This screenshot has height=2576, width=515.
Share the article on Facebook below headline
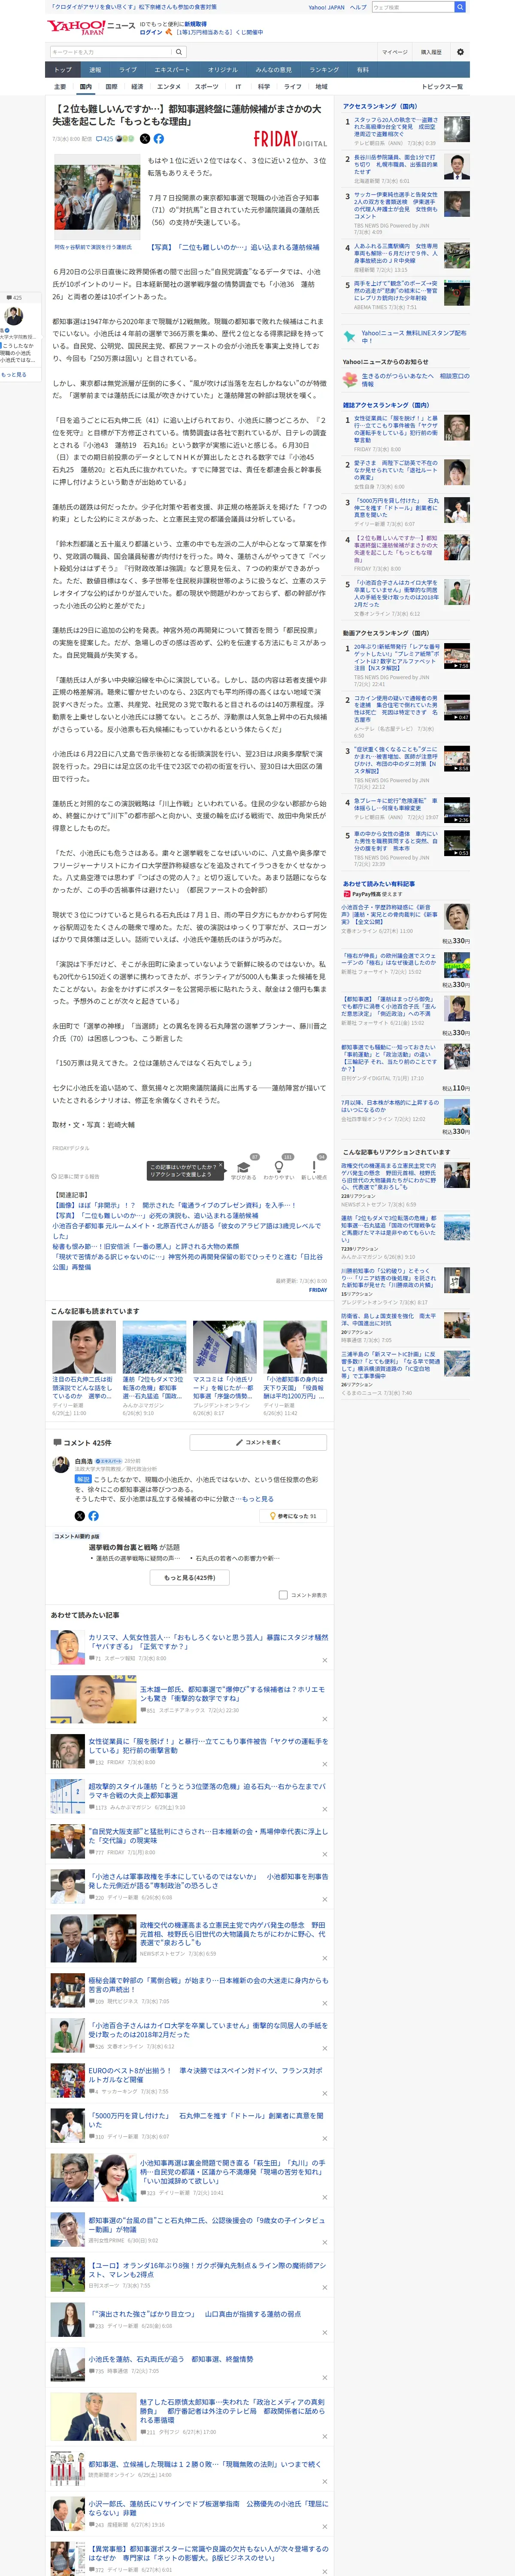158,139
